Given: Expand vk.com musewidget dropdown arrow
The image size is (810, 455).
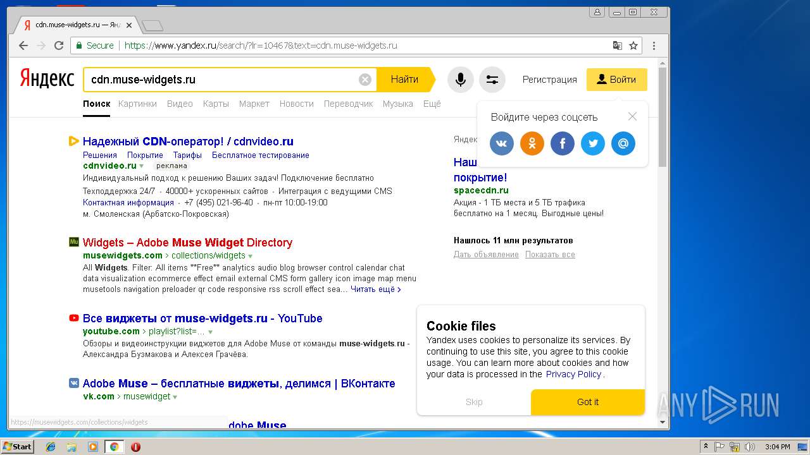Looking at the screenshot, I should [x=175, y=397].
